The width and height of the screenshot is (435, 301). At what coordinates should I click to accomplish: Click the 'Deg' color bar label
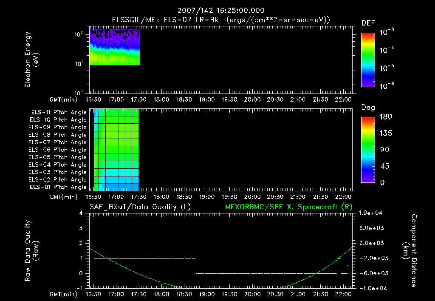click(368, 108)
